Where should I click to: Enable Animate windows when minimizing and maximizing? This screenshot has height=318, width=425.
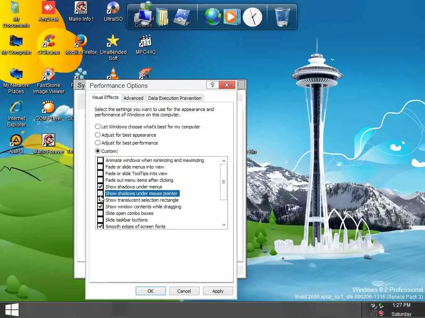point(100,160)
